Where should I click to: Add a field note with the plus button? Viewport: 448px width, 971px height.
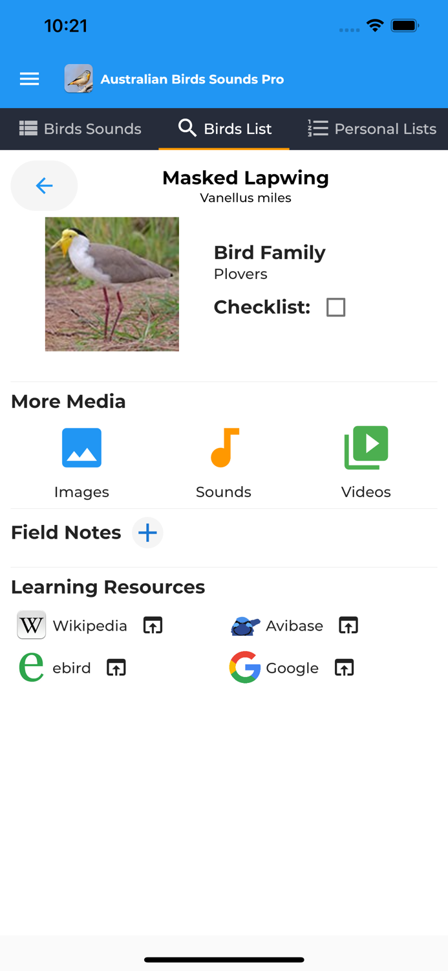pos(147,533)
